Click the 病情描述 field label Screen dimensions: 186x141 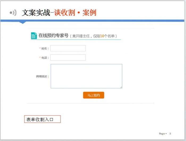pos(42,76)
